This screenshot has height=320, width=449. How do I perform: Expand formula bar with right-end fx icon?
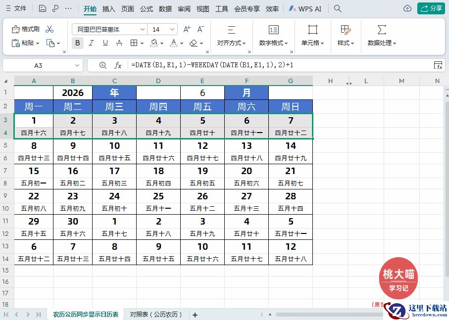coord(438,65)
